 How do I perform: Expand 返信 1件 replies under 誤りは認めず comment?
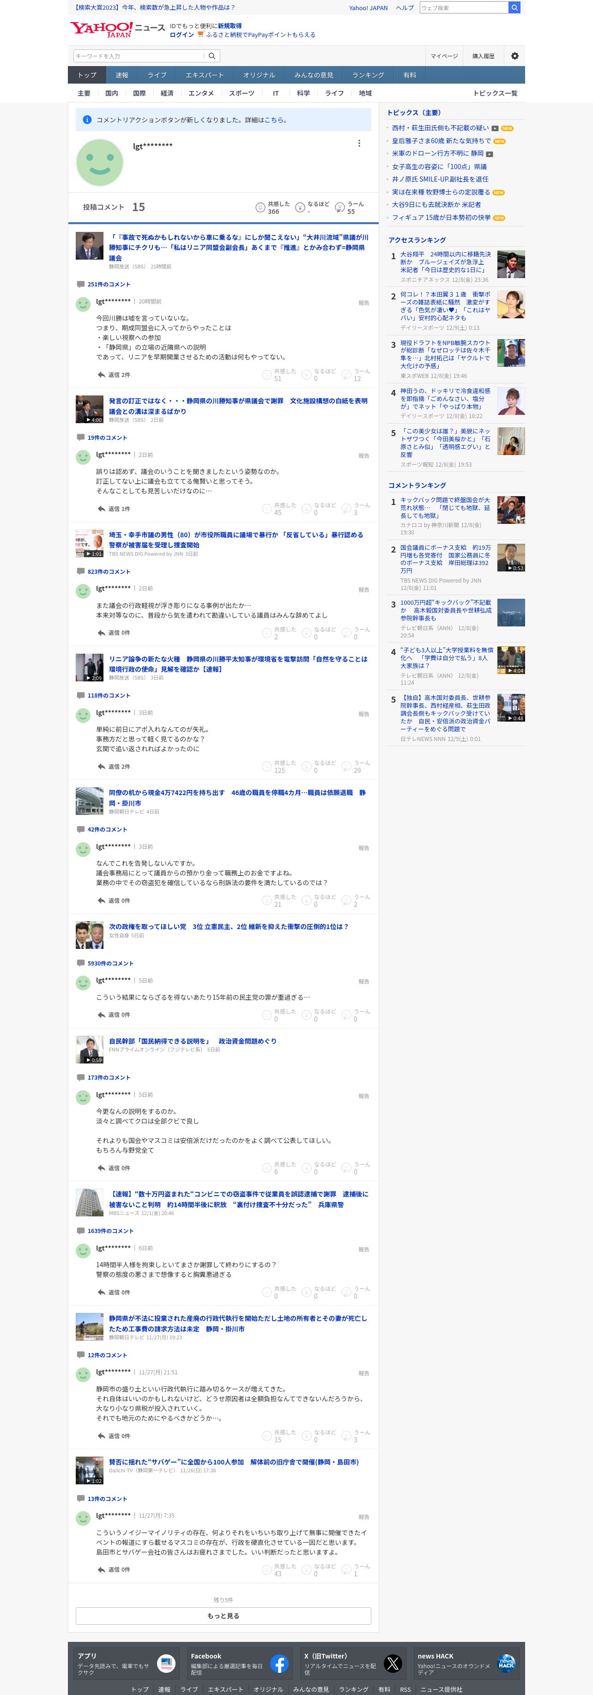pyautogui.click(x=114, y=509)
